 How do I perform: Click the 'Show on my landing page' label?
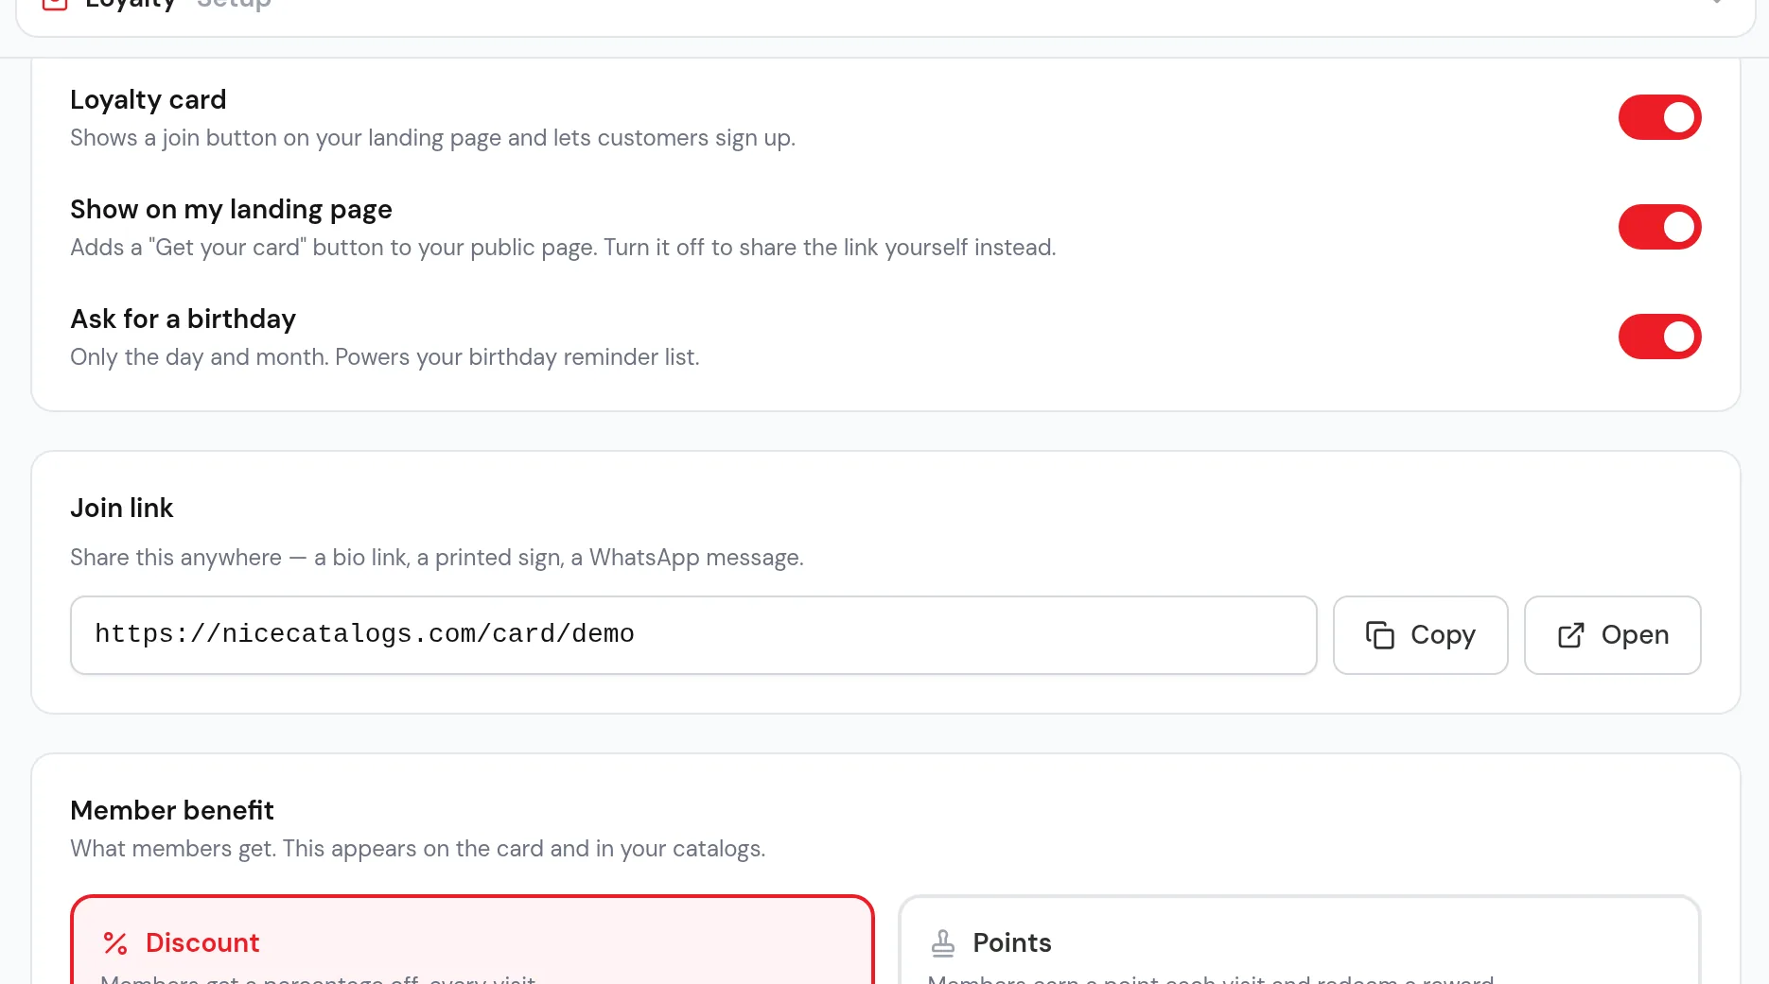click(x=232, y=210)
